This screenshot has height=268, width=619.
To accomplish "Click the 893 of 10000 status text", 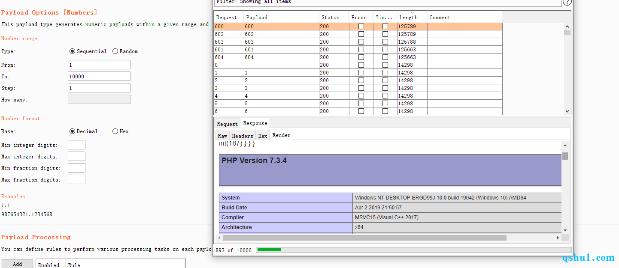I will (x=234, y=250).
